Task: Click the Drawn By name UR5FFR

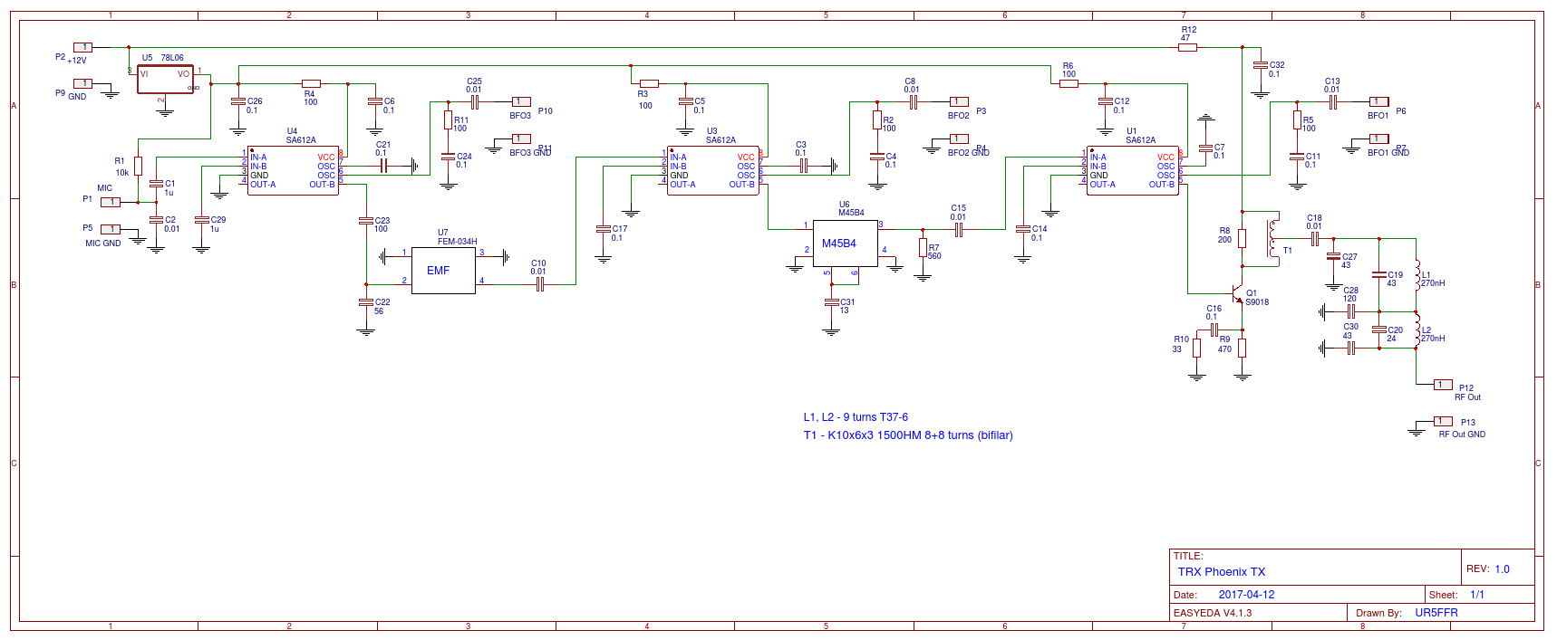Action: 1436,613
